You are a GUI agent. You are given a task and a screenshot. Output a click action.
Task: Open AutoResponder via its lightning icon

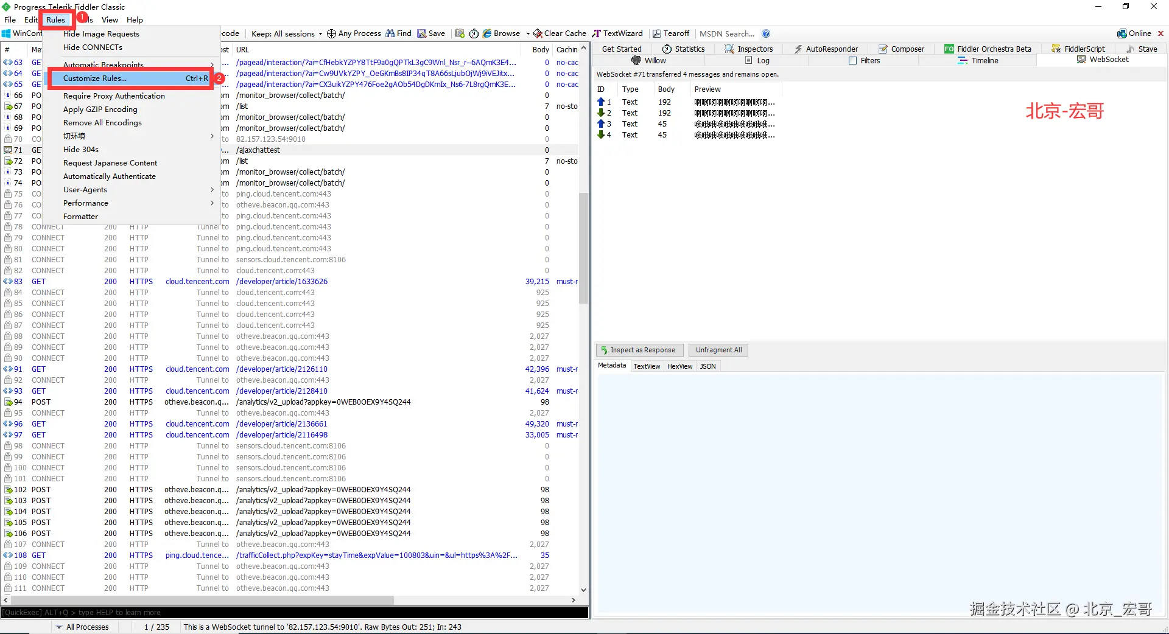(x=798, y=49)
